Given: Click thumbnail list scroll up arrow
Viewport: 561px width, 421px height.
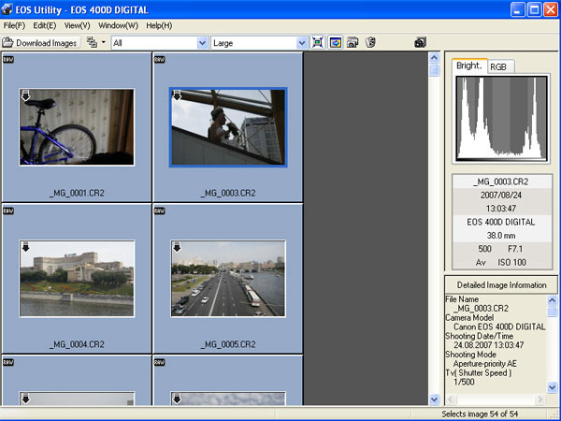Looking at the screenshot, I should (434, 58).
